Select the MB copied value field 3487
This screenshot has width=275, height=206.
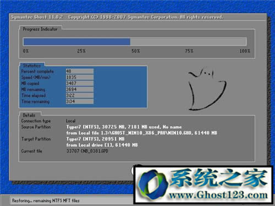(x=80, y=83)
